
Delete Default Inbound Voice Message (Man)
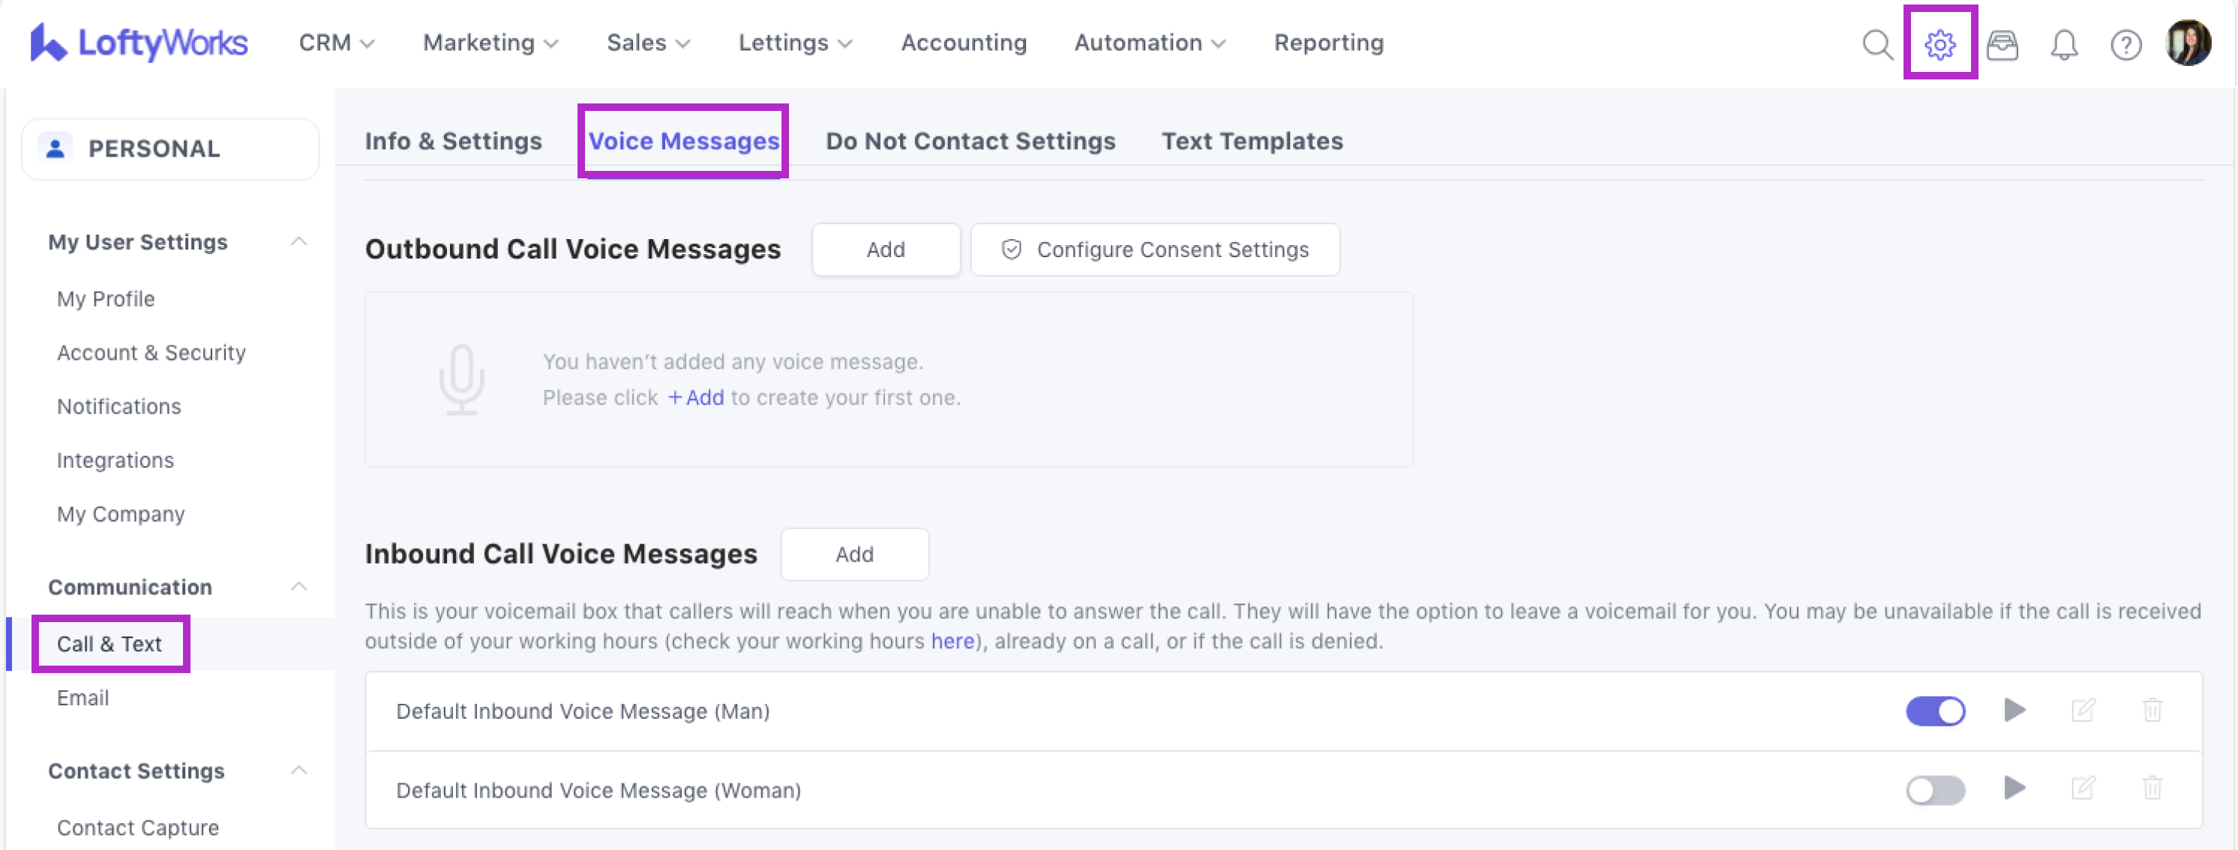(x=2151, y=711)
